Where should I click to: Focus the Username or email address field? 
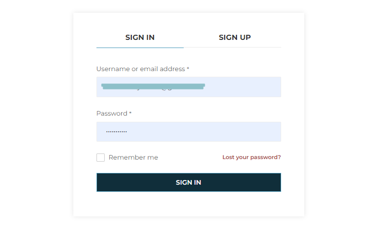[189, 87]
